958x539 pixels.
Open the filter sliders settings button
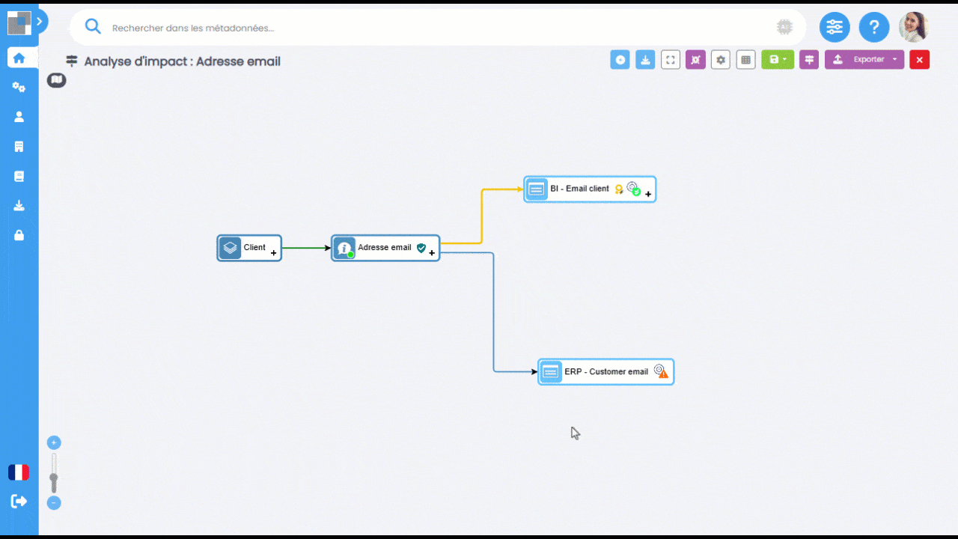click(x=835, y=28)
